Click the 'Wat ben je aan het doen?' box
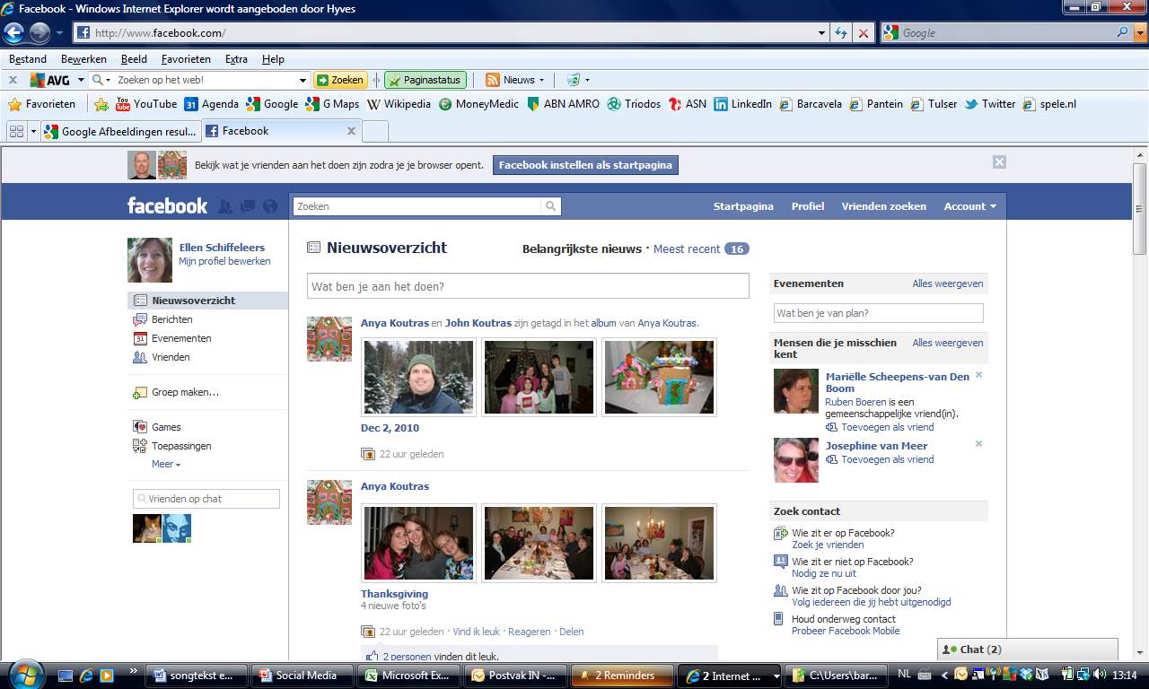The image size is (1149, 689). pyautogui.click(x=528, y=286)
